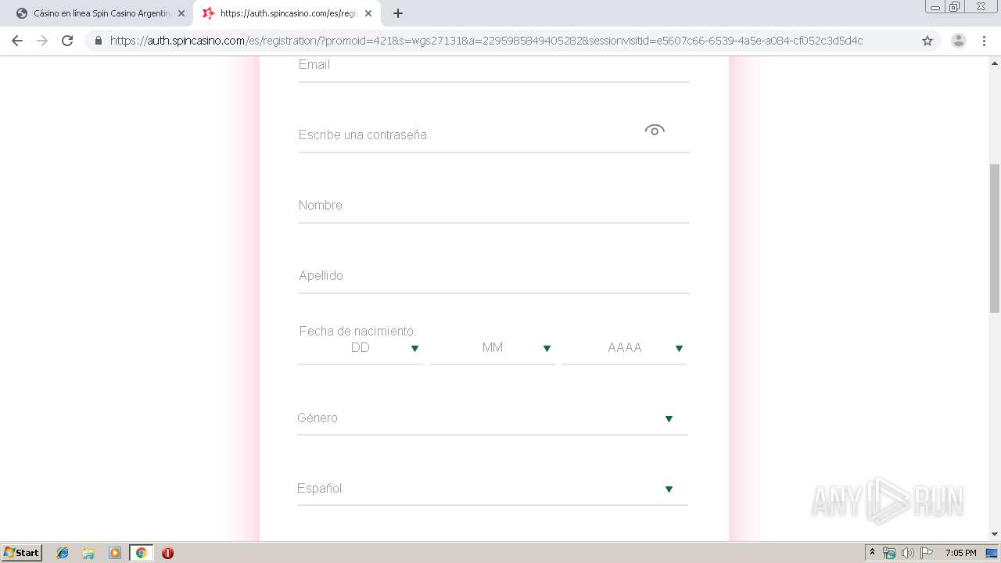Open the Windows Start menu
This screenshot has width=1001, height=563.
(x=22, y=552)
